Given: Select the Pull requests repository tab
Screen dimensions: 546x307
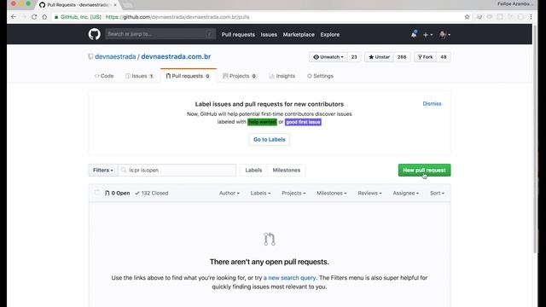Looking at the screenshot, I should (188, 76).
